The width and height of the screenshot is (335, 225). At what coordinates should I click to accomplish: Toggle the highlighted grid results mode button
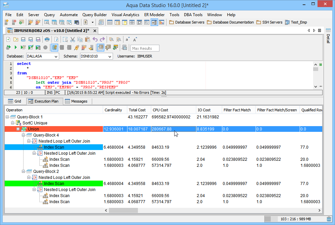click(100, 48)
